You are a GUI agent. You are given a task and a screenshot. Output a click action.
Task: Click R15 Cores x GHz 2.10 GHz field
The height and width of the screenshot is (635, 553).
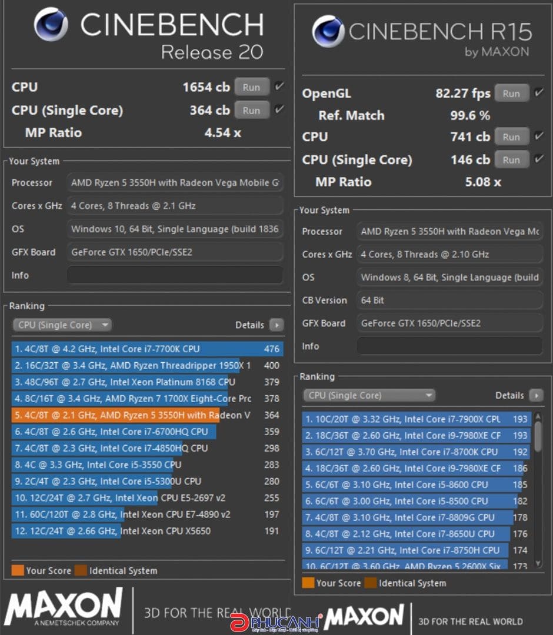click(449, 255)
